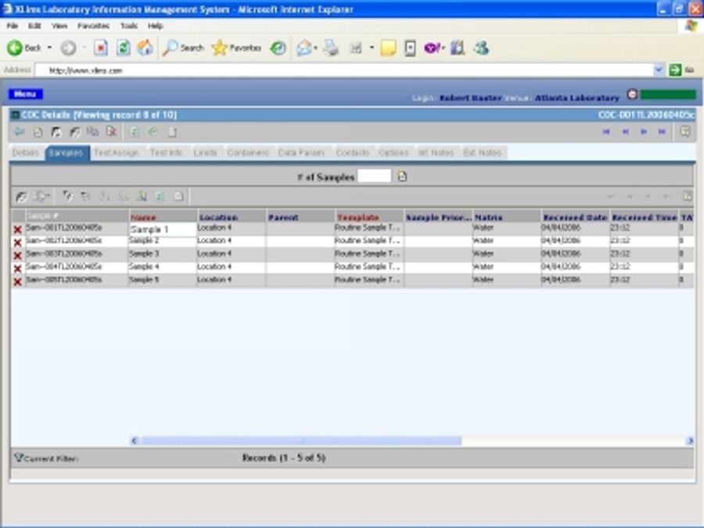The width and height of the screenshot is (704, 528).
Task: Switch to the Data Param tab
Action: tap(301, 153)
